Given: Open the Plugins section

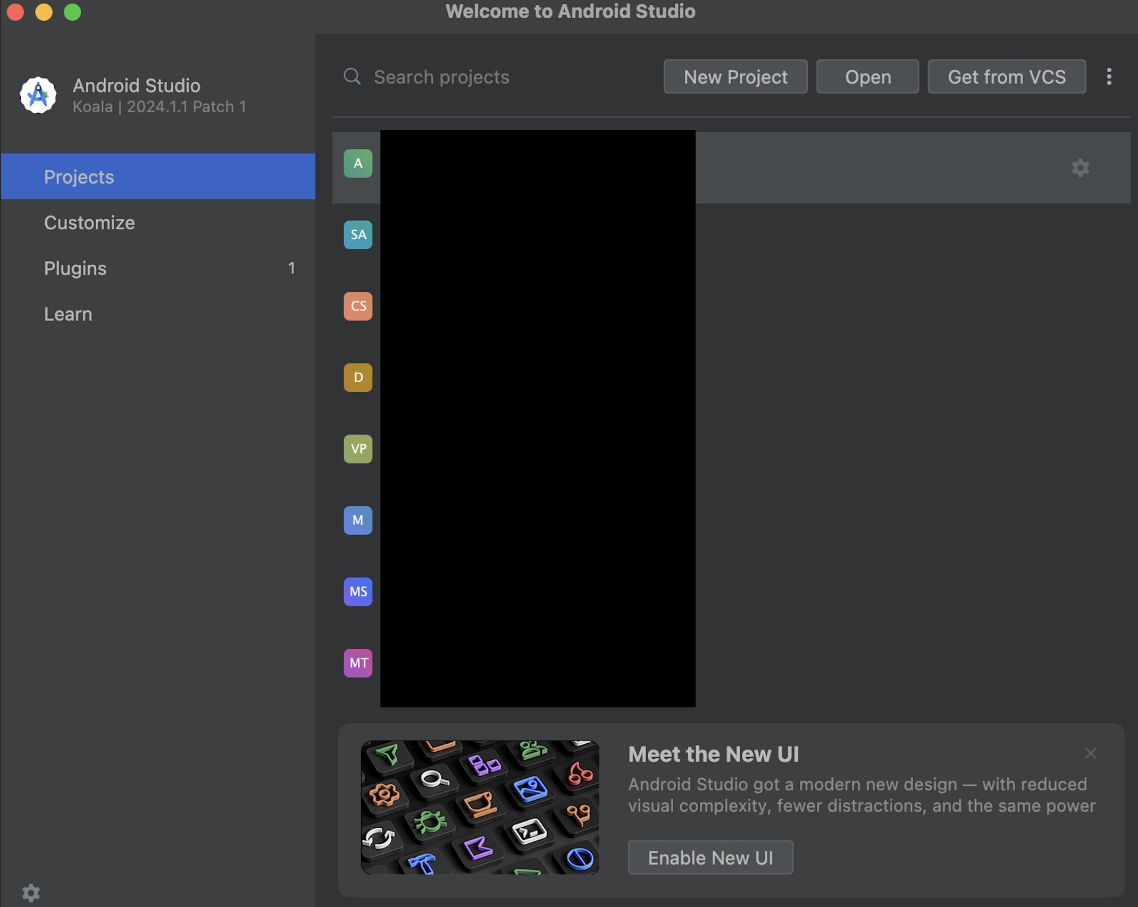Looking at the screenshot, I should click(x=76, y=268).
